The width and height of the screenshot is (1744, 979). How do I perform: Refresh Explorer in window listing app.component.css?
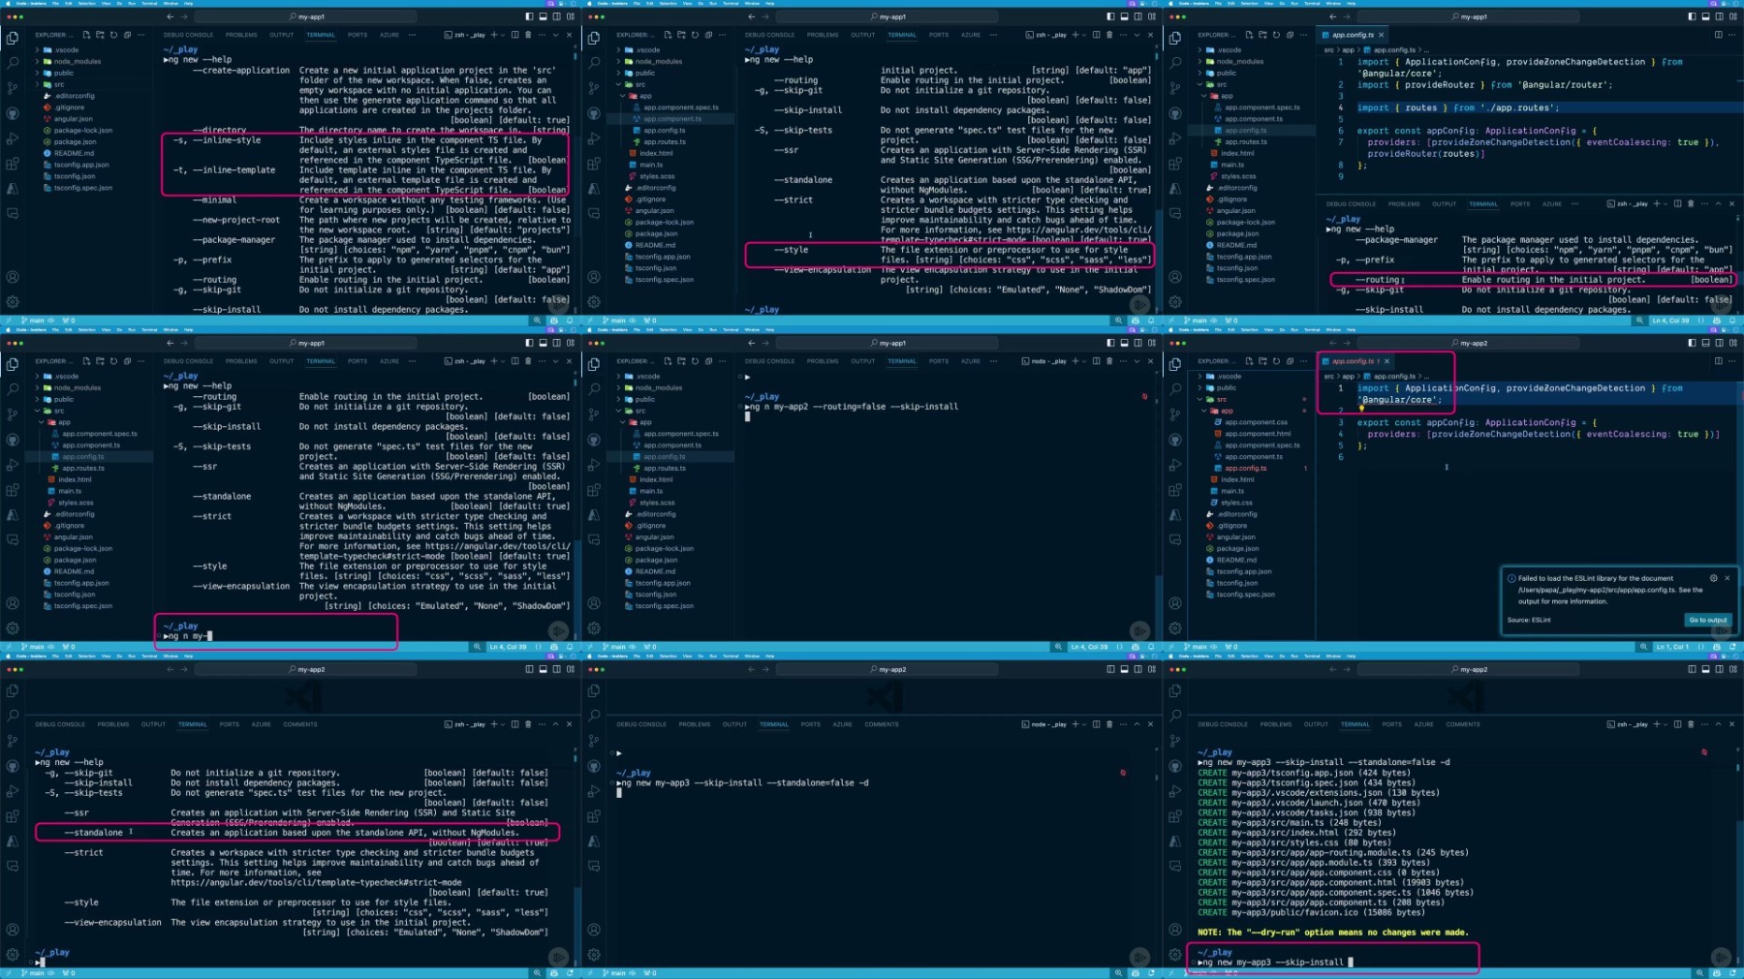coord(1276,360)
